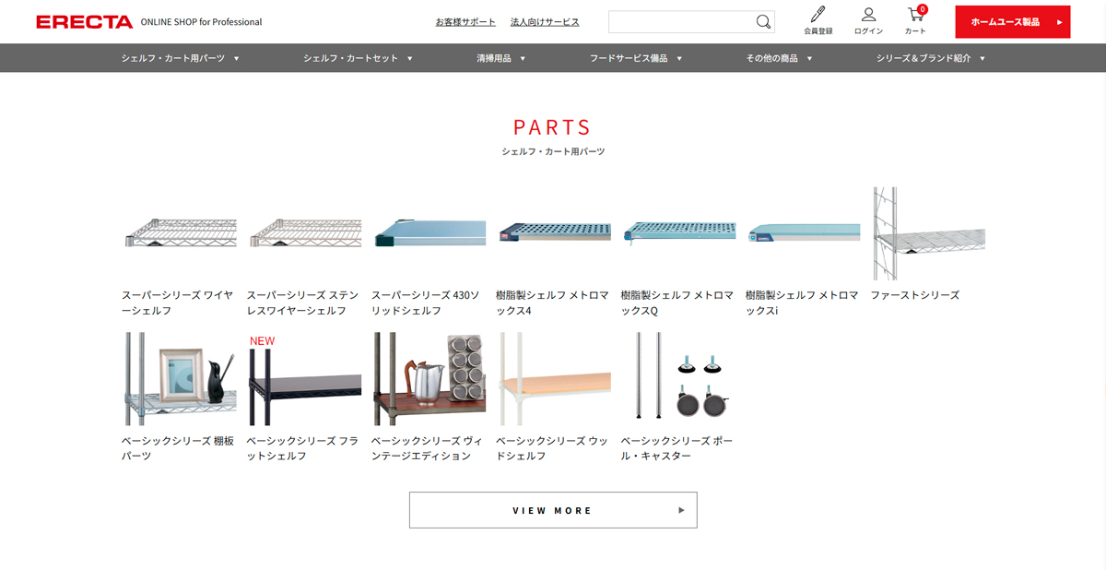Expand シェルフ・カートセット menu

click(358, 58)
